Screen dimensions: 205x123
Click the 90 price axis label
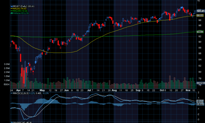tap(200, 42)
